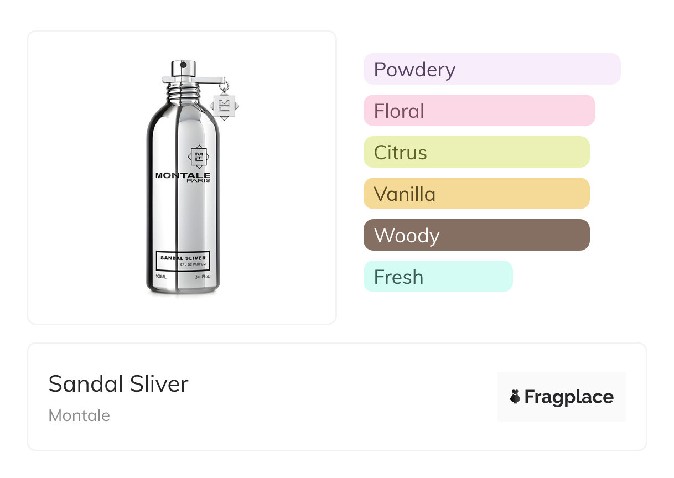Select the mint Fresh accord bar
The width and height of the screenshot is (674, 478).
pos(438,277)
